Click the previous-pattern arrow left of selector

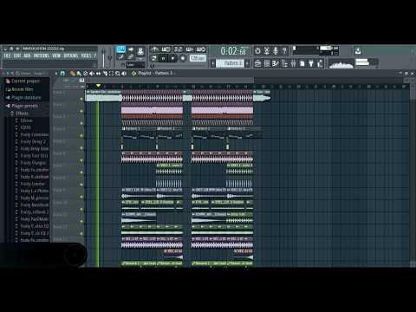pos(213,63)
